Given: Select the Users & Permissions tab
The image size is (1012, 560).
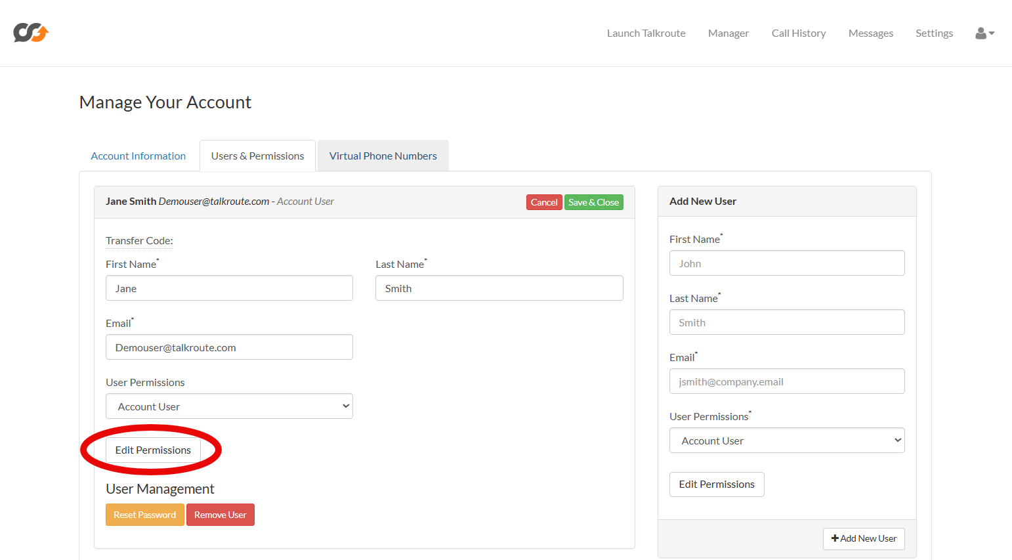Looking at the screenshot, I should click(257, 156).
